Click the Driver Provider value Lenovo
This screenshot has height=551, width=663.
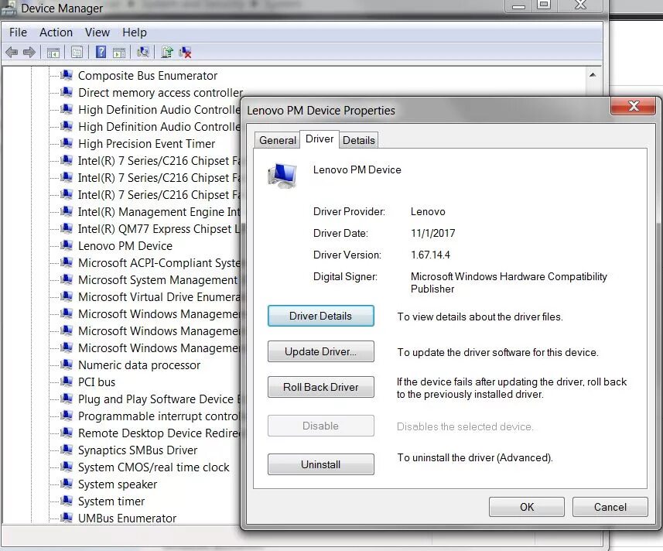428,211
